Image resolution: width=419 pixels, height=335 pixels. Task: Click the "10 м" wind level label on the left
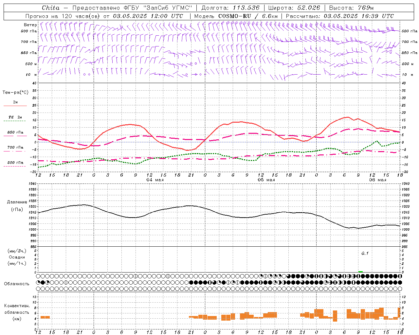[x=31, y=75]
